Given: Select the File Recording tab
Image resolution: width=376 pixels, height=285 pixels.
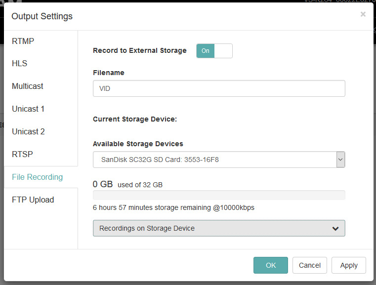Looking at the screenshot, I should (38, 177).
